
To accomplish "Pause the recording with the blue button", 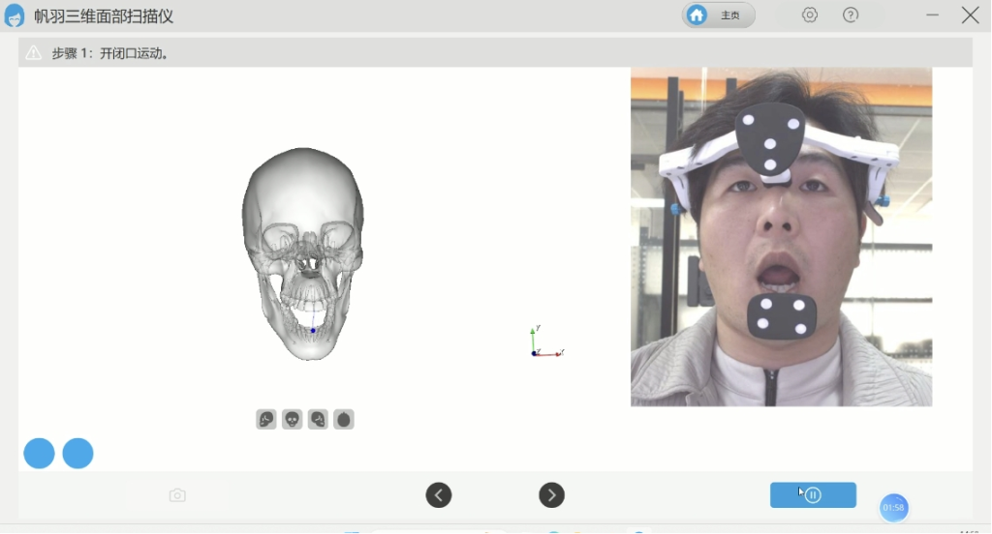I will 813,495.
